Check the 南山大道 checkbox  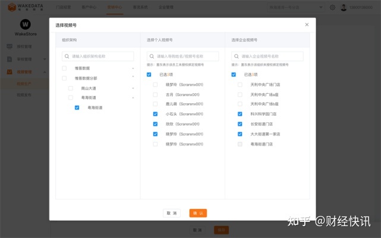click(x=71, y=88)
